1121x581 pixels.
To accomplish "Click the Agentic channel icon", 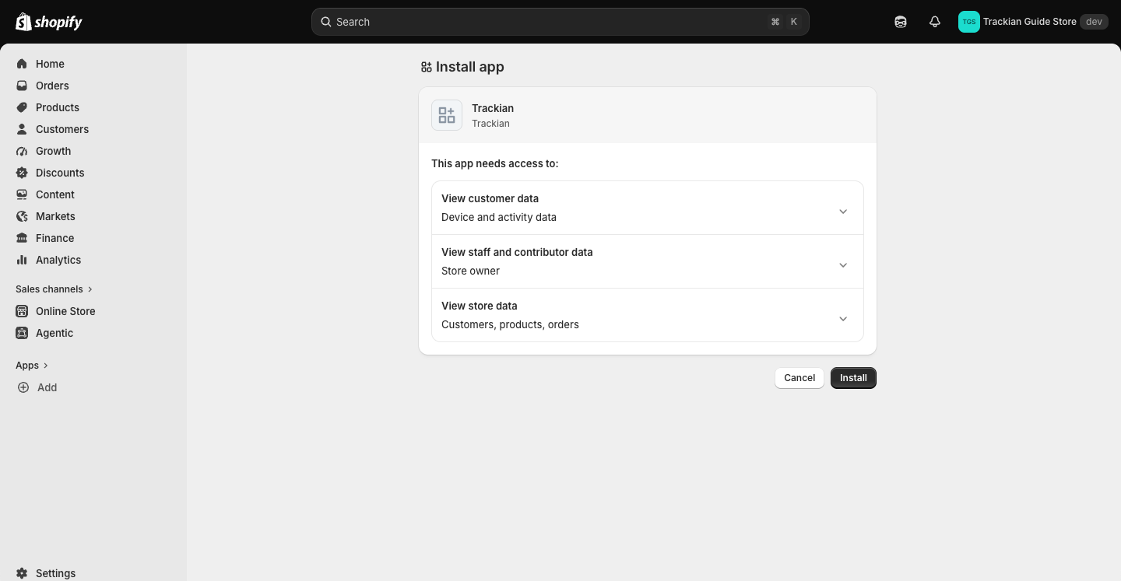I will coord(22,333).
